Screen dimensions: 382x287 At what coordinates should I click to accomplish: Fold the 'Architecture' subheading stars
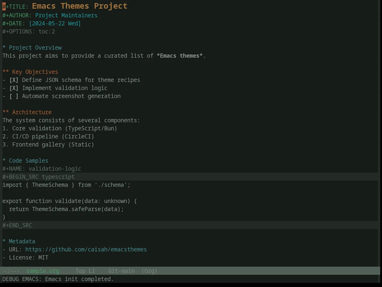pyautogui.click(x=6, y=112)
